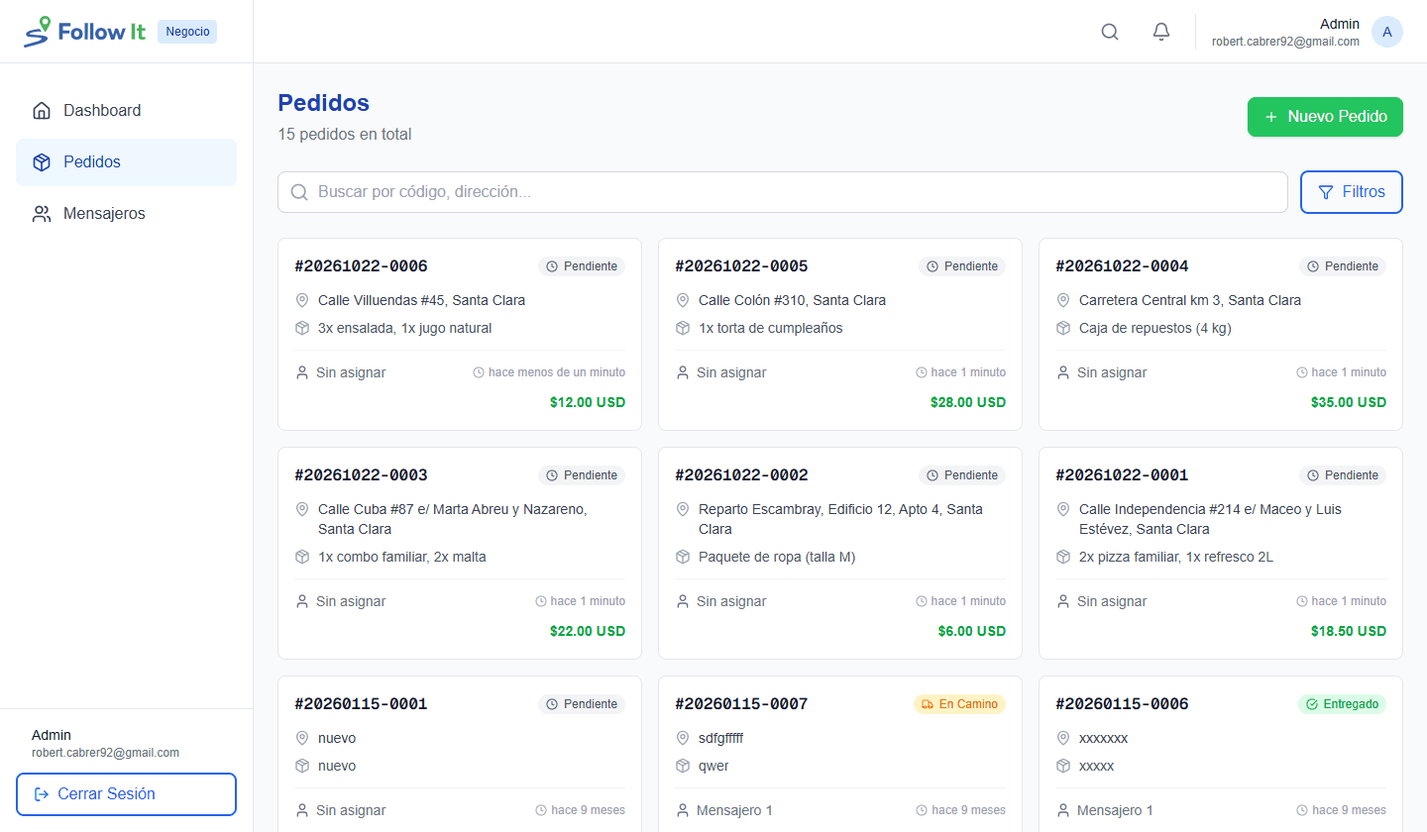Click the Negocio badge
The image size is (1427, 832).
pyautogui.click(x=187, y=32)
